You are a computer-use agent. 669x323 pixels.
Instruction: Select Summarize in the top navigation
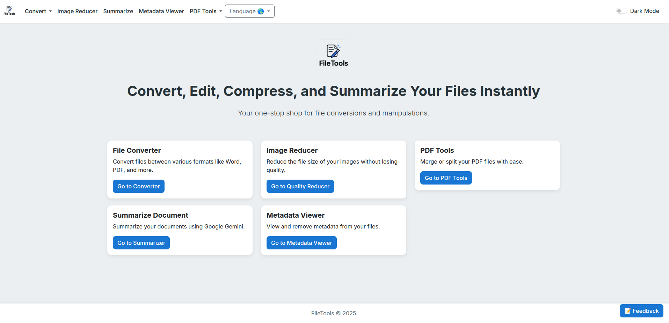coord(118,11)
